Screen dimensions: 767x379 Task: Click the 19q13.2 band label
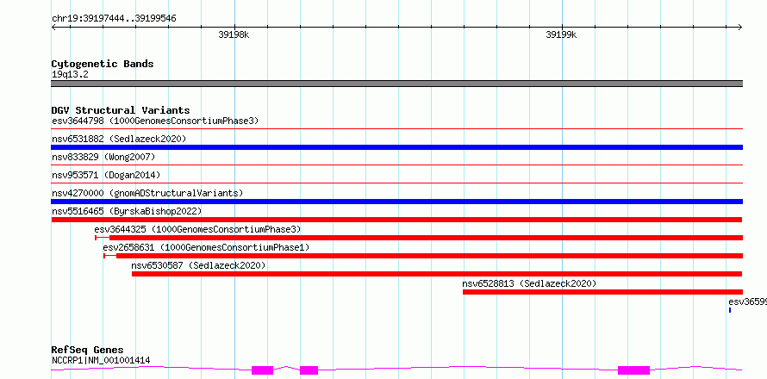click(x=70, y=75)
